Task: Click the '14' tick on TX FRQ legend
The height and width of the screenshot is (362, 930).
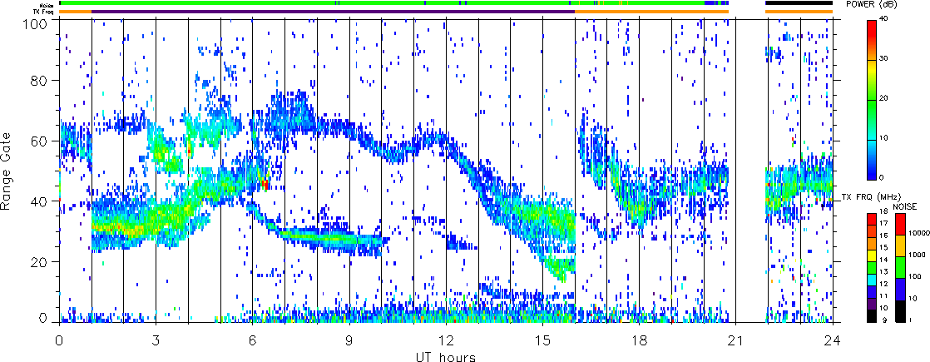Action: (x=883, y=260)
